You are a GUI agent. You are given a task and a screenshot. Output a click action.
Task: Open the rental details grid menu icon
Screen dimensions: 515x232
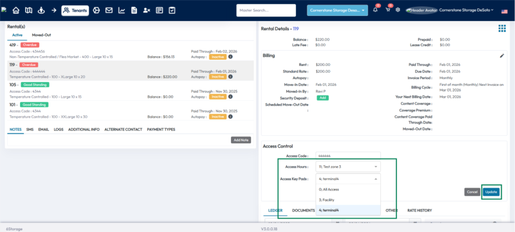502,28
